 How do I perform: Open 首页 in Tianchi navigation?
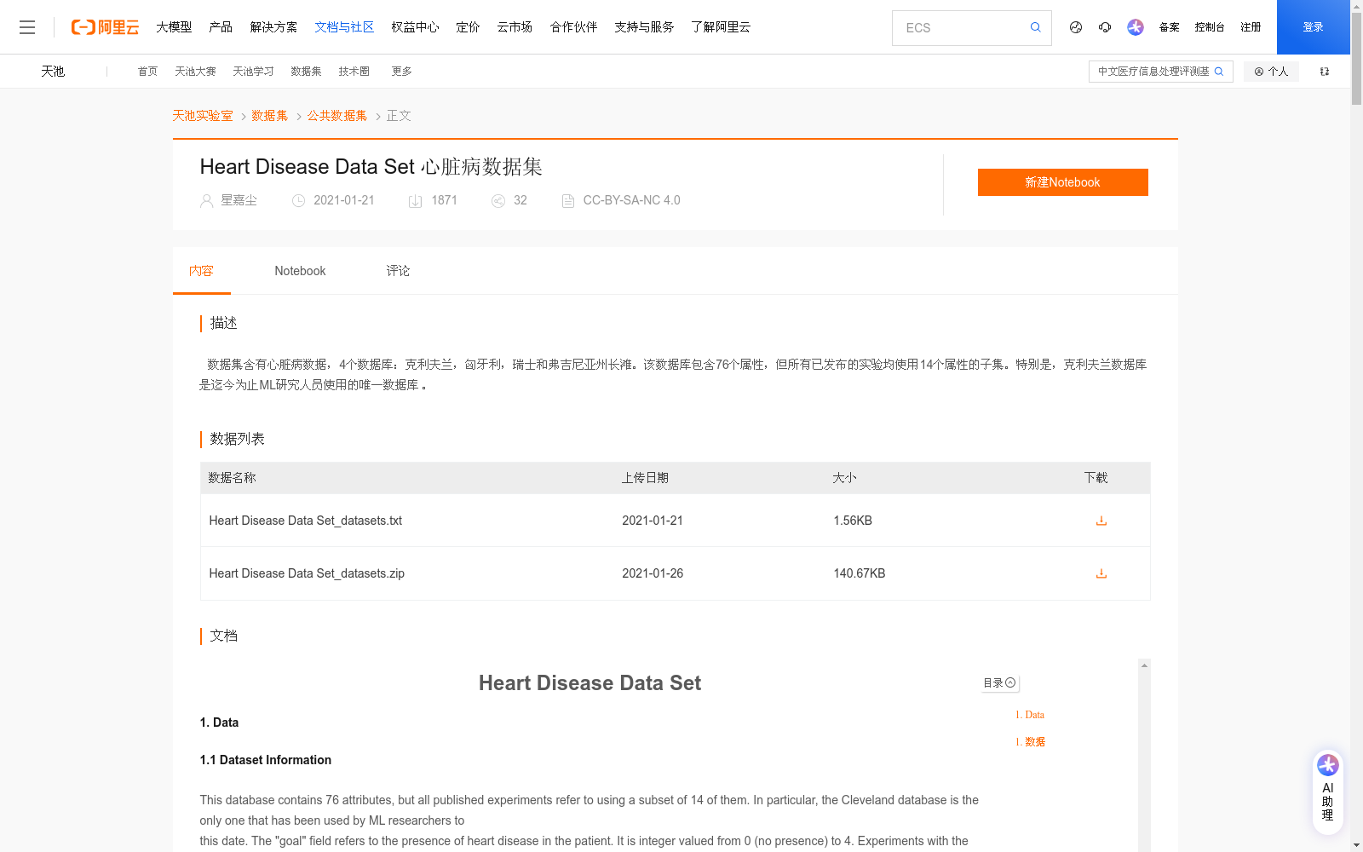147,72
